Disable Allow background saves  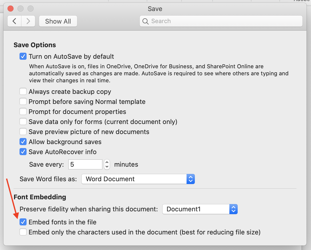(x=23, y=142)
